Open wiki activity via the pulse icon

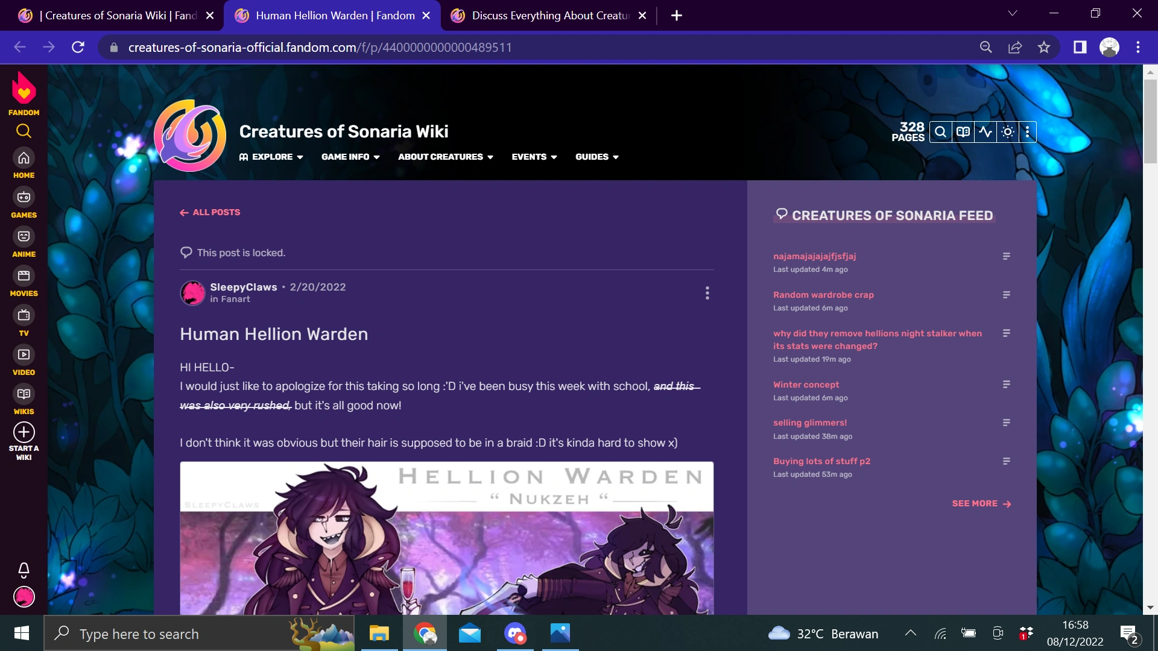(986, 131)
